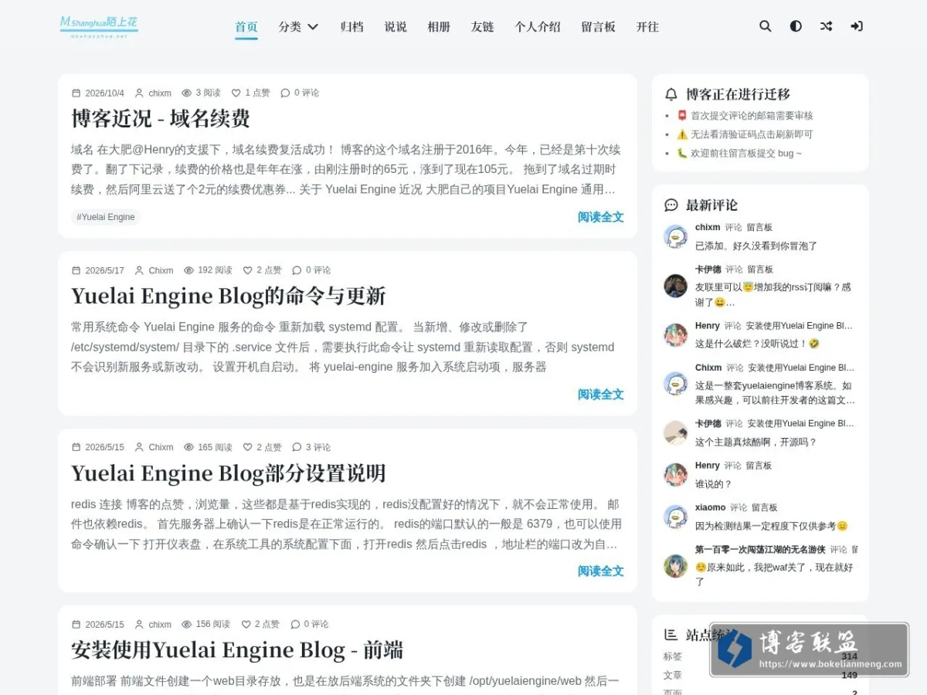Click heart icon on 部分设置说明 post
927x695 pixels.
248,447
